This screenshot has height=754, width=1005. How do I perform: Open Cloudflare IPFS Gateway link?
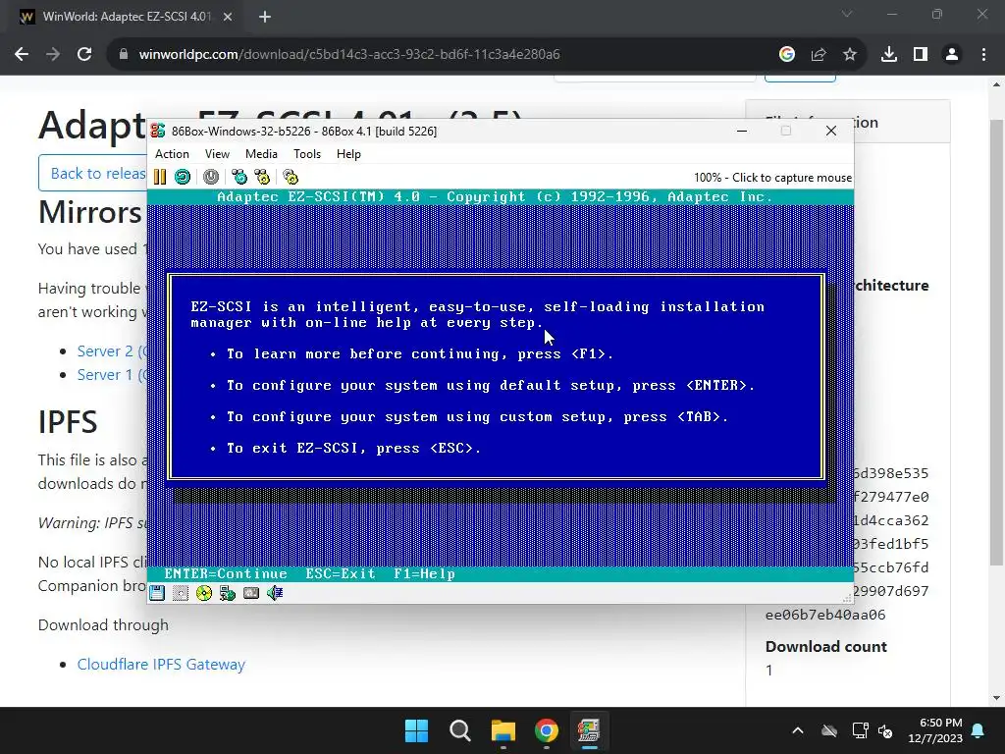click(x=161, y=665)
